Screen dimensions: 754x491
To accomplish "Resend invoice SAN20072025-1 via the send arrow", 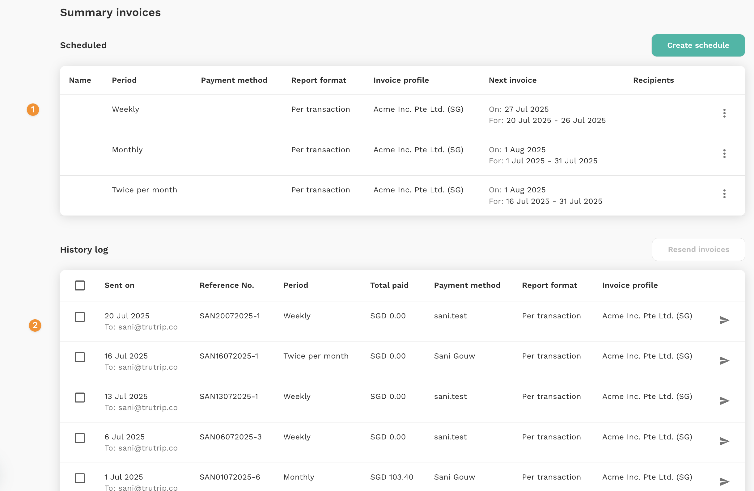I will (725, 320).
